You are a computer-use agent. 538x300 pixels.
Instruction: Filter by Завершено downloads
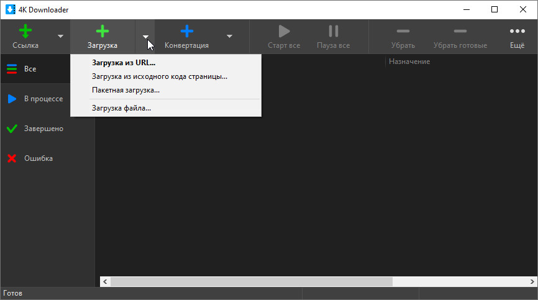click(x=43, y=129)
